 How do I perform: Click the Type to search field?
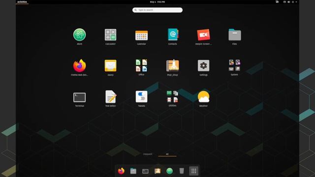pos(157,10)
